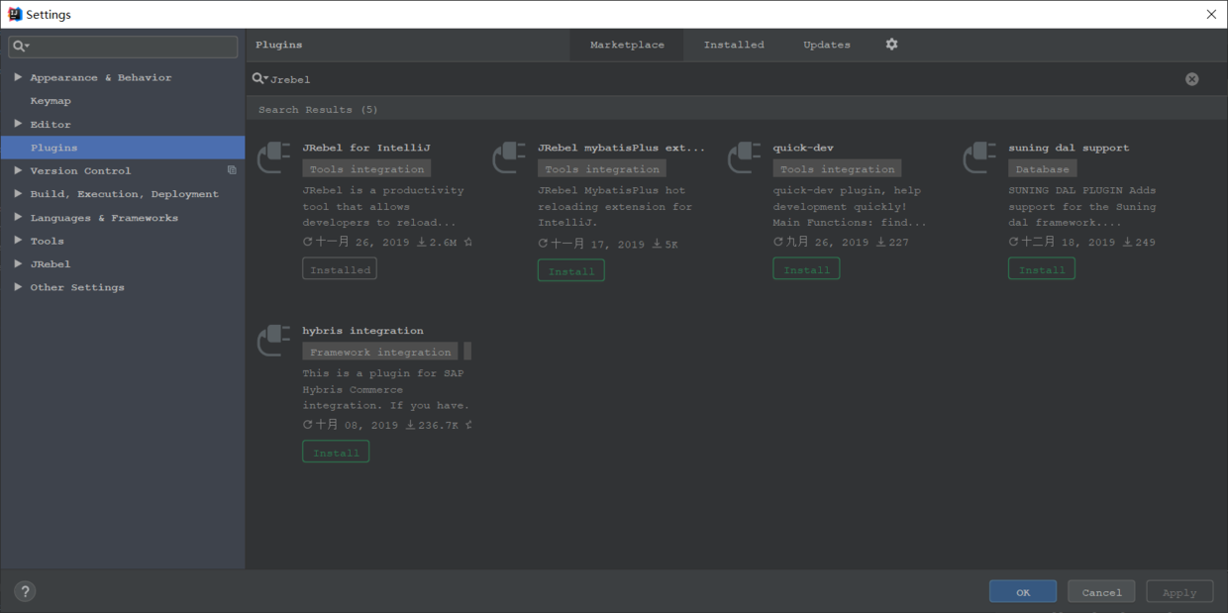Install the hybris integration plugin
This screenshot has height=613, width=1228.
336,453
